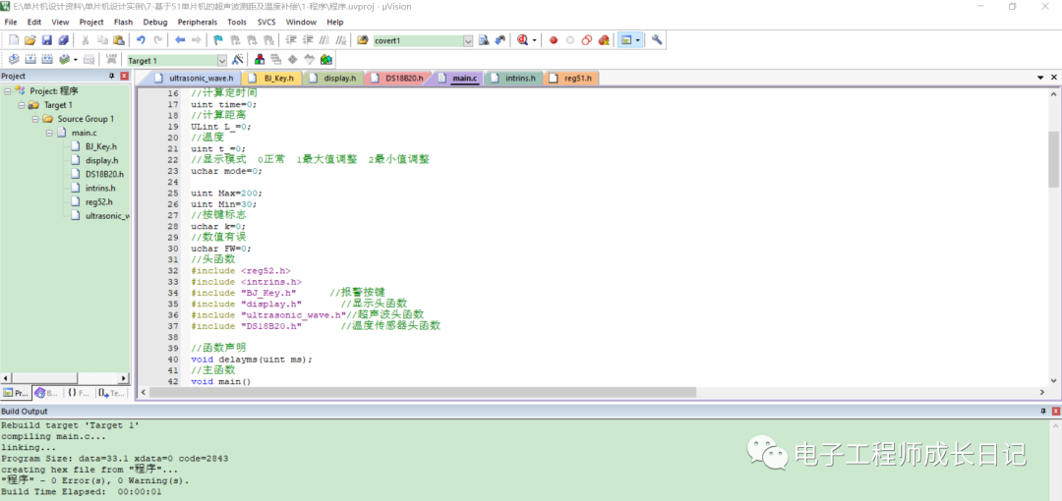
Task: Open the Books bottom tab
Action: [47, 393]
